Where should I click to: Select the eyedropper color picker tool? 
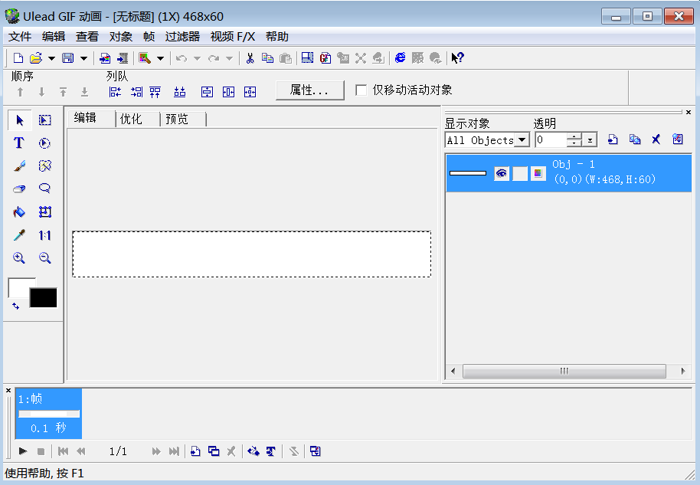19,235
